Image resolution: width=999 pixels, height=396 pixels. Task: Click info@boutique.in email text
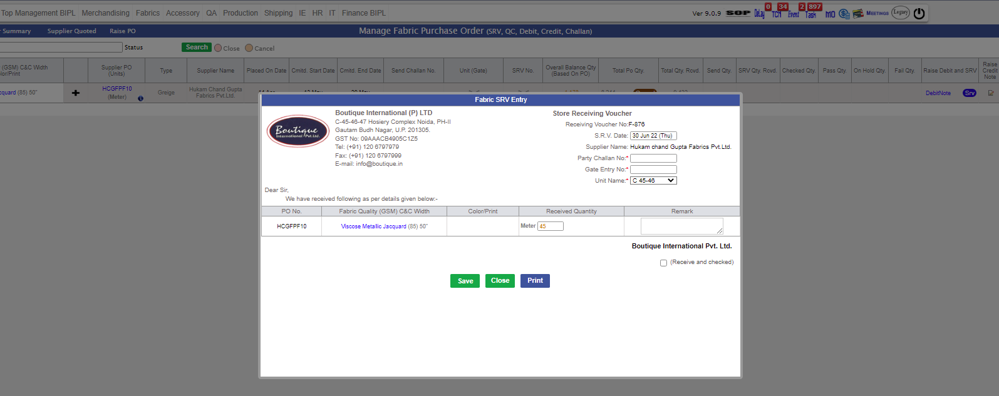(379, 164)
